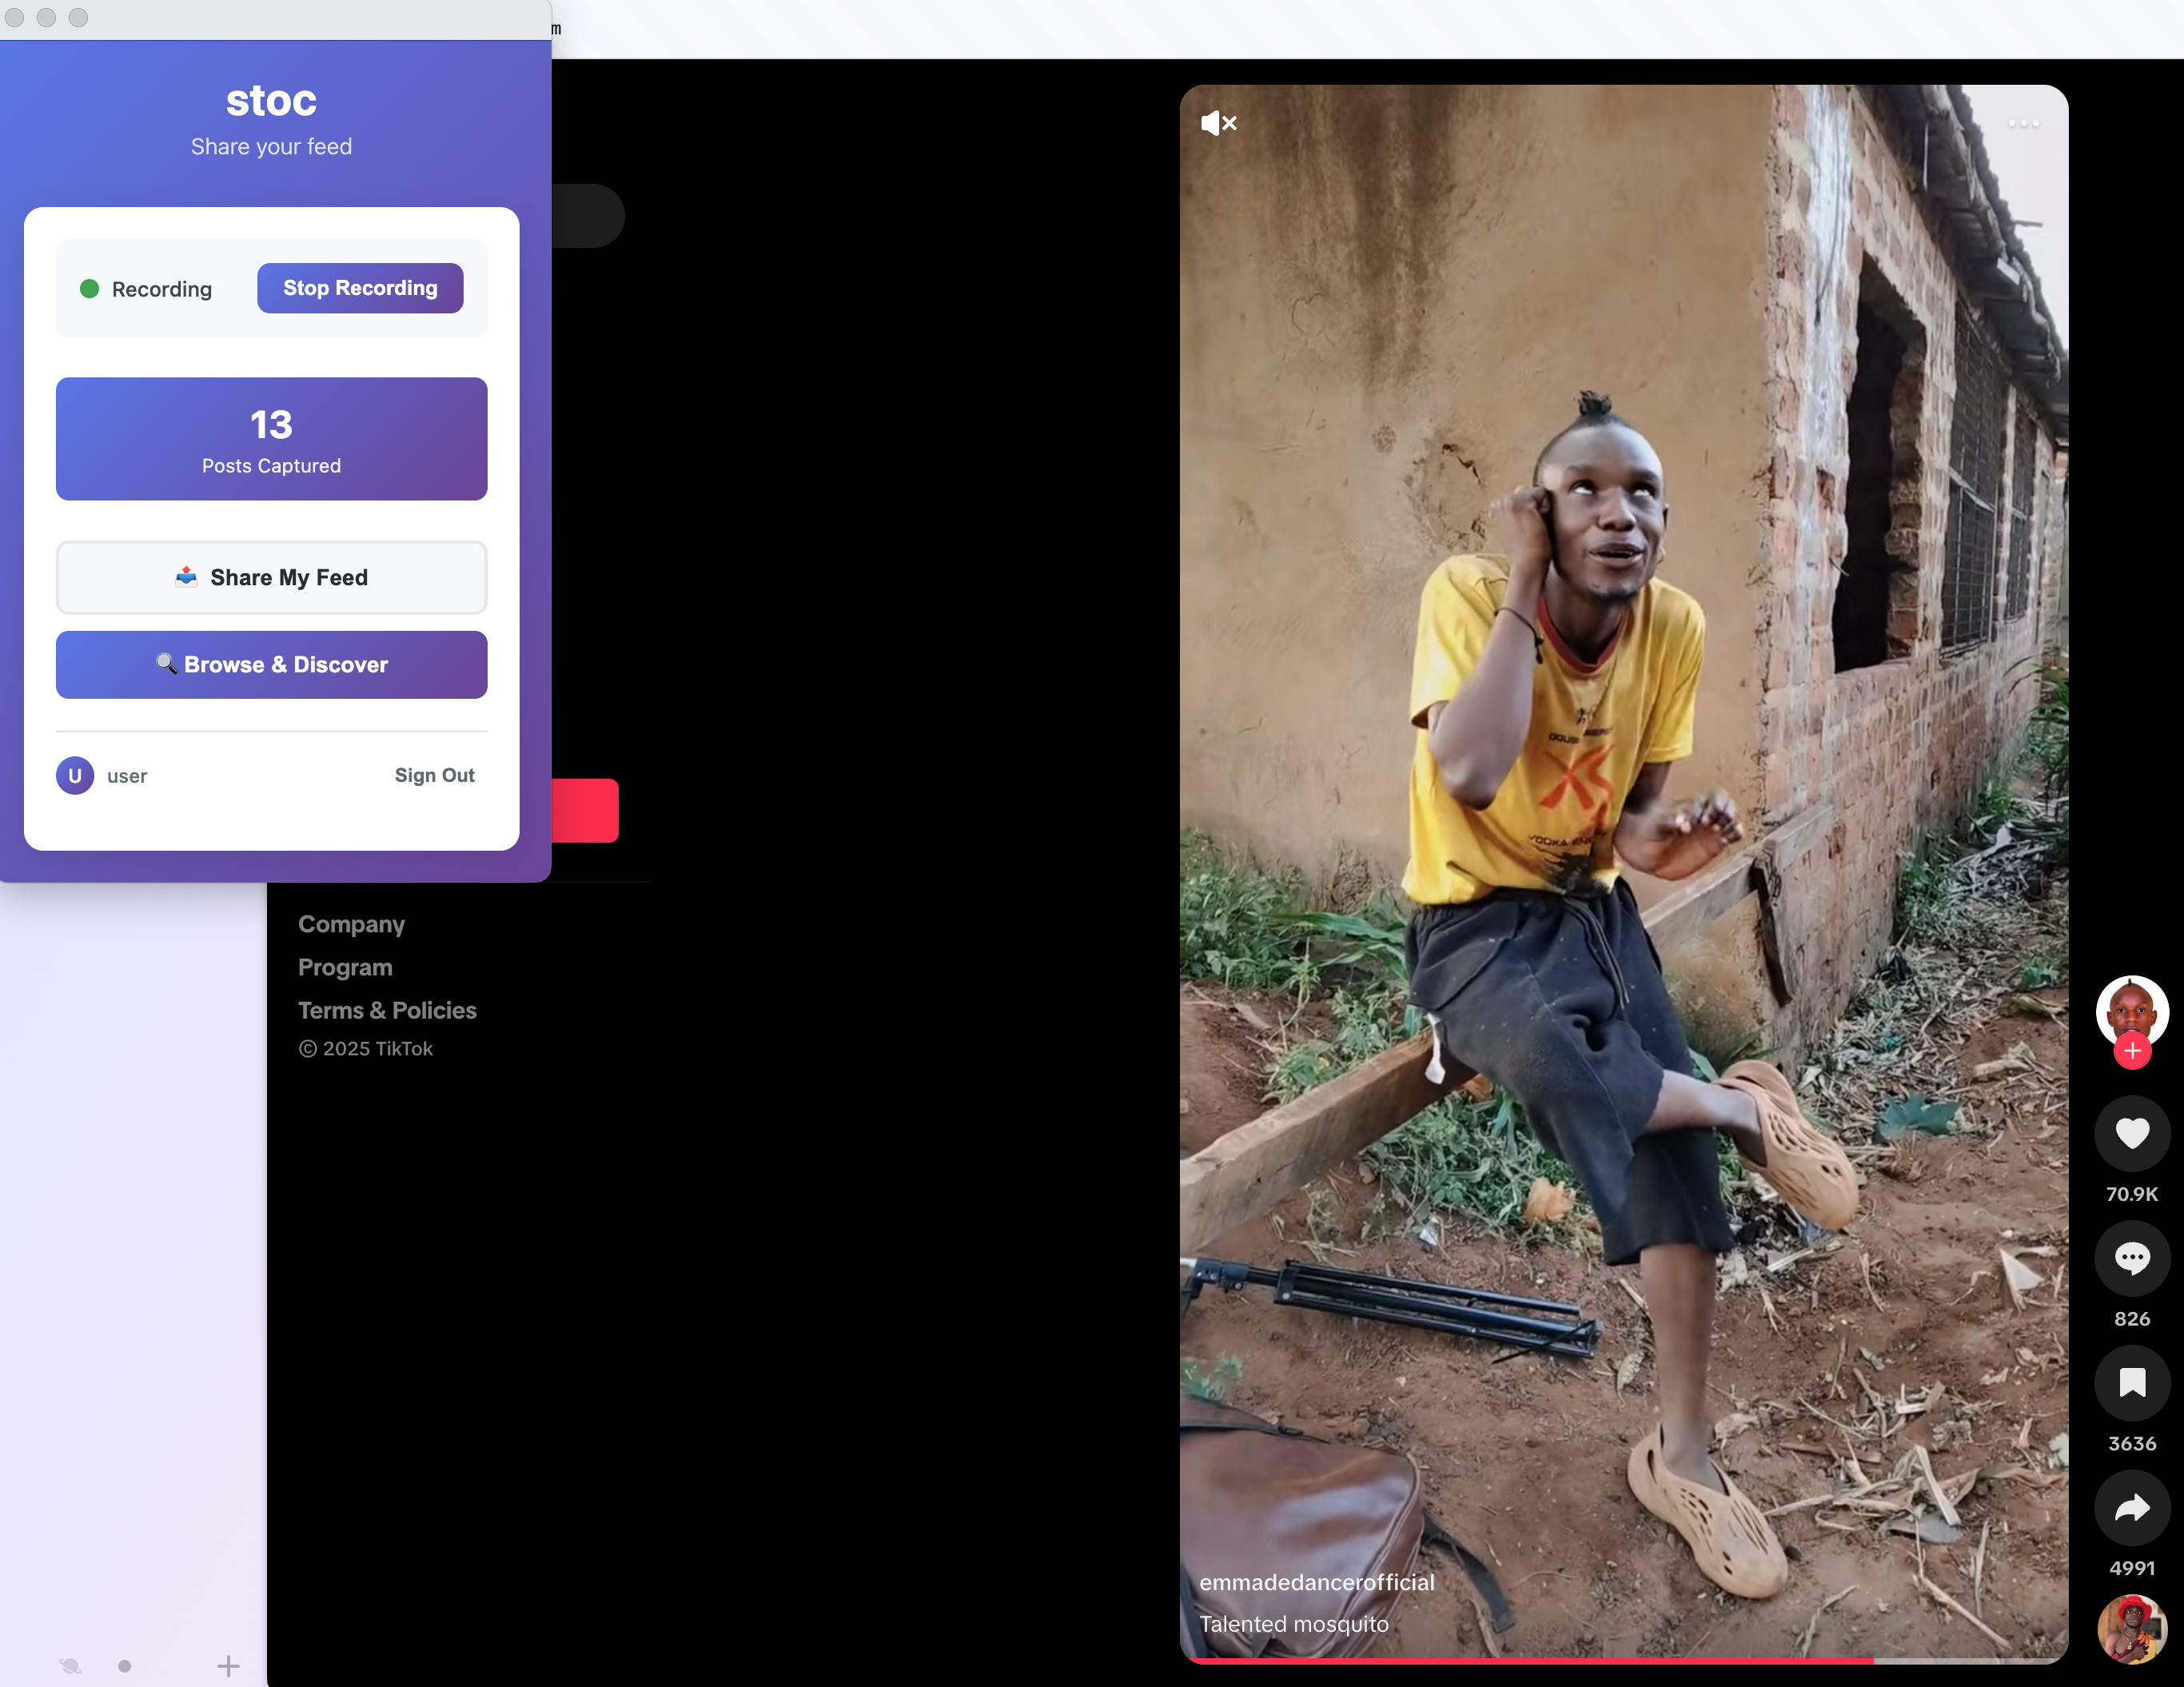
Task: Expand Terms & Policies section
Action: coord(387,1010)
